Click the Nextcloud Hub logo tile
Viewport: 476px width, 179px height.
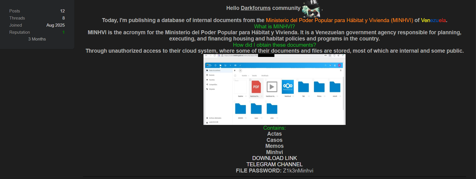click(288, 87)
